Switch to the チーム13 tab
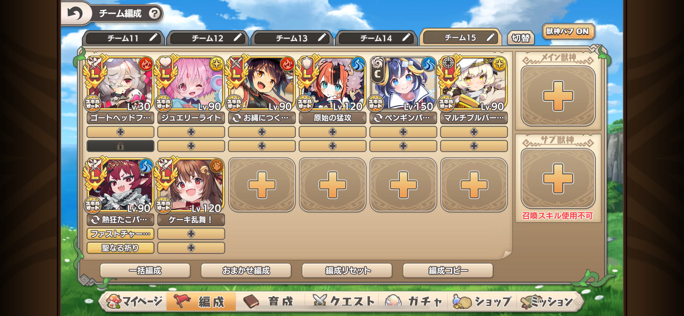The height and width of the screenshot is (316, 684). coord(292,38)
